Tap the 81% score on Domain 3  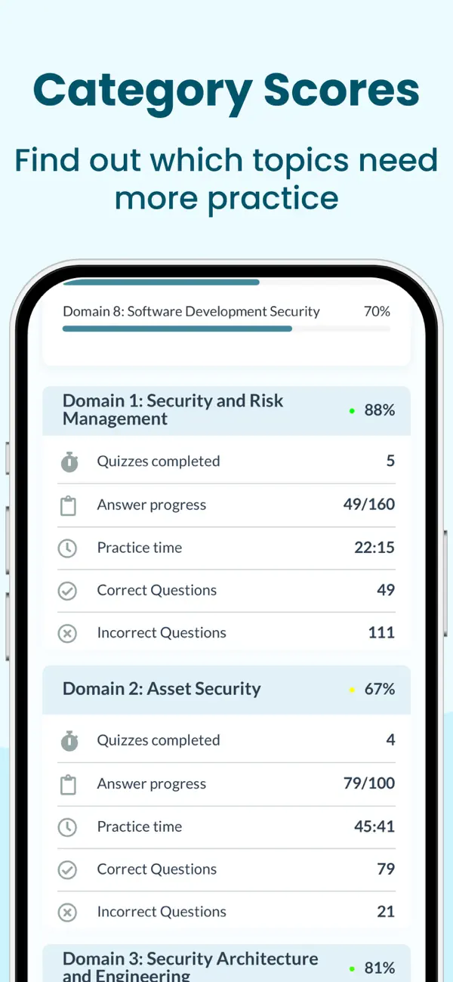click(380, 968)
